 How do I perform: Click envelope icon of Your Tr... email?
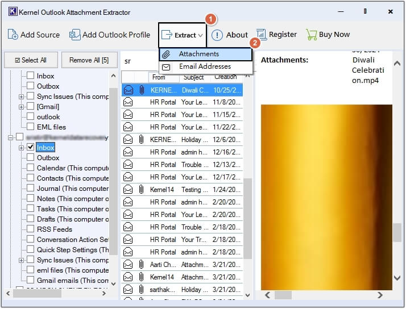coord(128,240)
